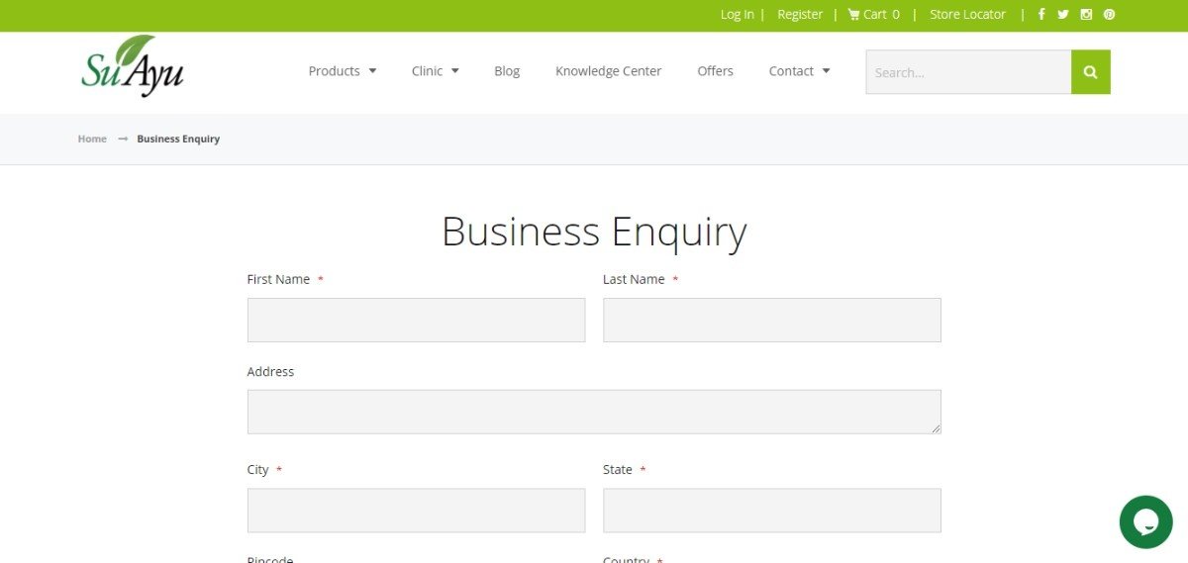Viewport: 1188px width, 563px height.
Task: Open the Instagram social icon
Action: [1086, 14]
